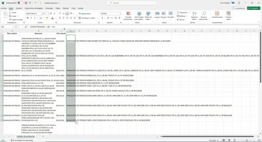Open Name Box dropdown arrow
The width and height of the screenshot is (262, 142).
coord(13,27)
